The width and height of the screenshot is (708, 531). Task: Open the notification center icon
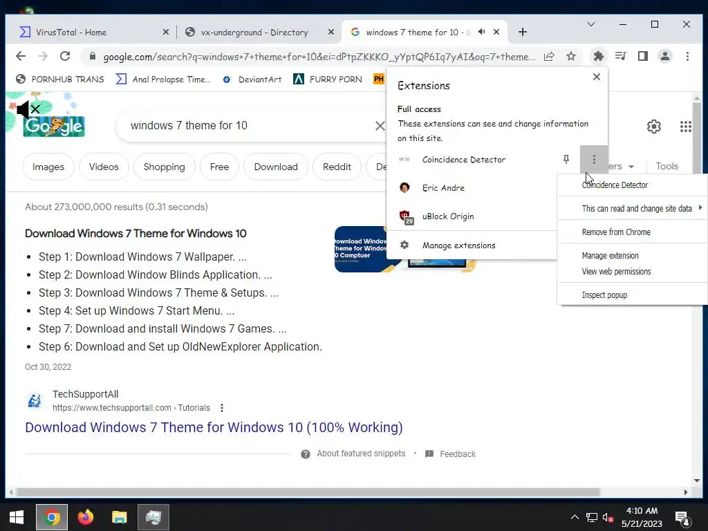pos(682,519)
